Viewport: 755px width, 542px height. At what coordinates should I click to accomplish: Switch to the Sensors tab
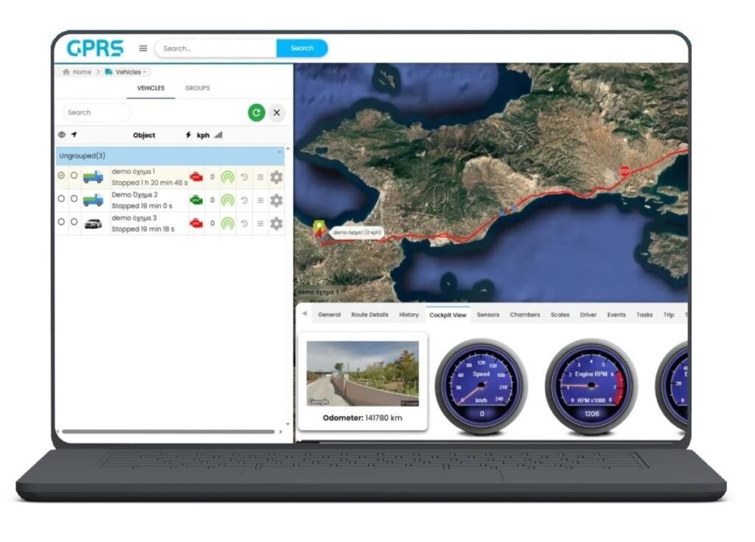pyautogui.click(x=487, y=315)
